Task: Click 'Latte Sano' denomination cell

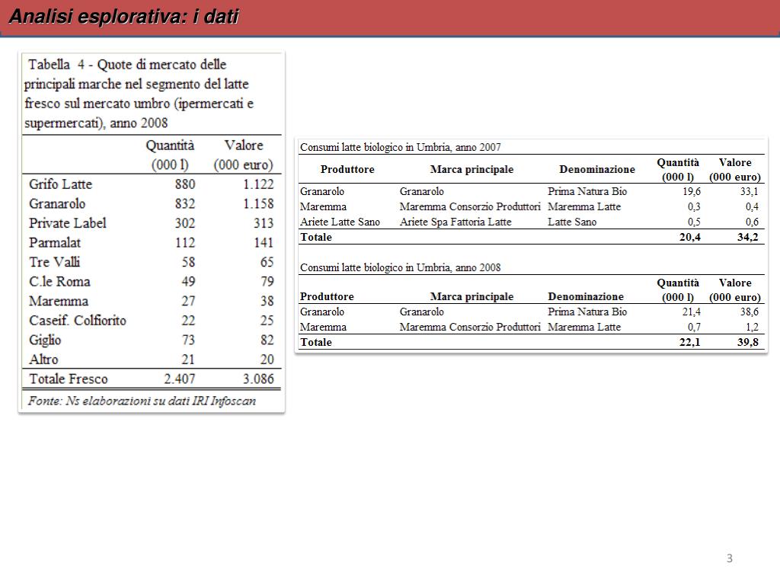Action: 572,222
